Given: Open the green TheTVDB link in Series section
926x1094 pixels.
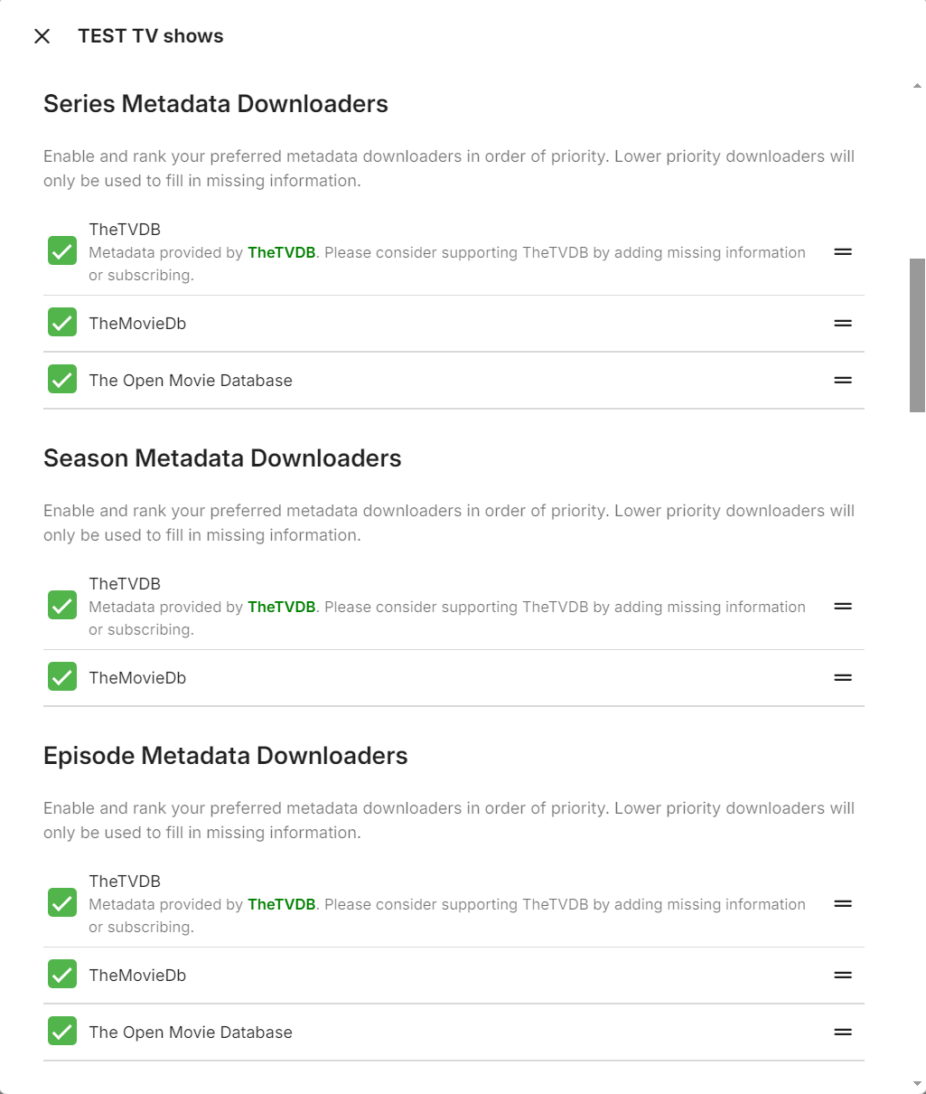Looking at the screenshot, I should 282,253.
